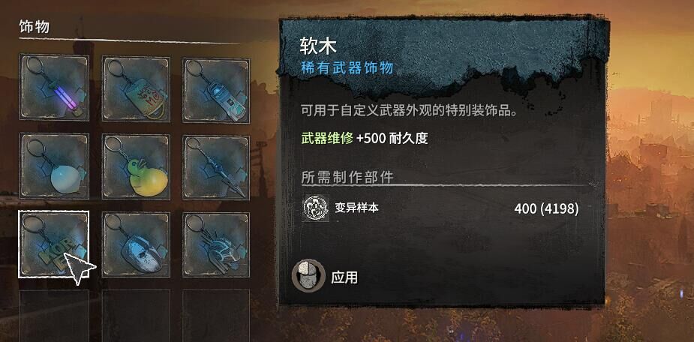Viewport: 694px width, 342px height.
Task: Click the 400 (4198) cost count
Action: pos(547,208)
